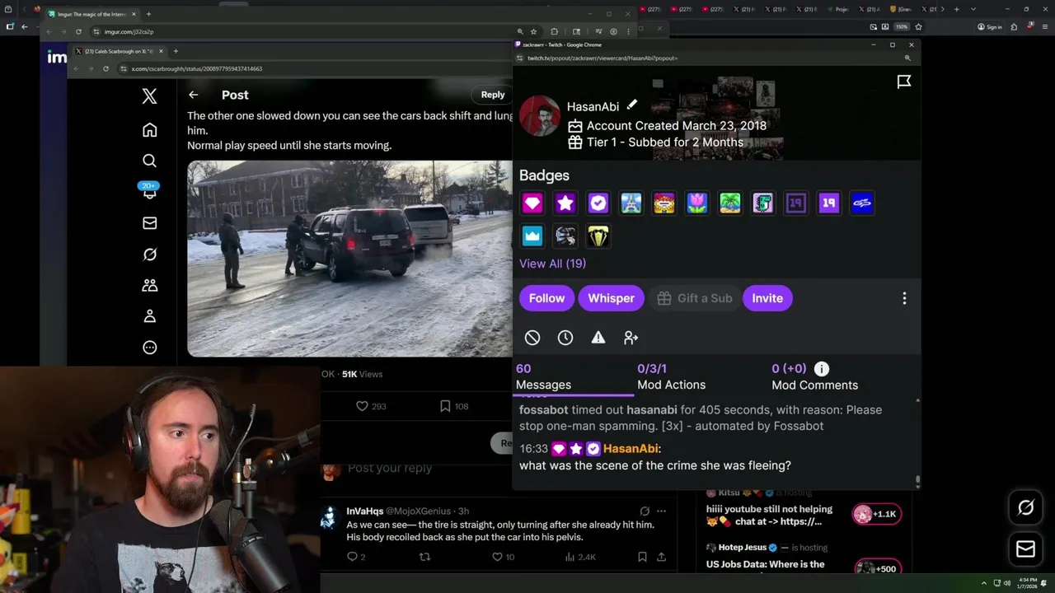
Task: Click the palm tree island badge
Action: pyautogui.click(x=730, y=203)
